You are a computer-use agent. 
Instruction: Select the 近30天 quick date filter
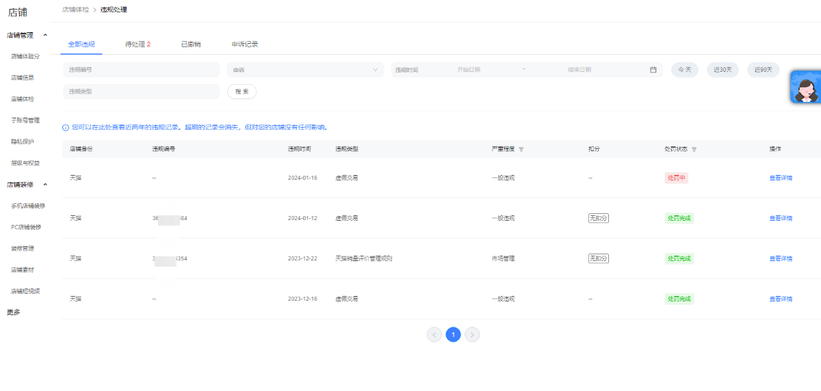(x=722, y=70)
